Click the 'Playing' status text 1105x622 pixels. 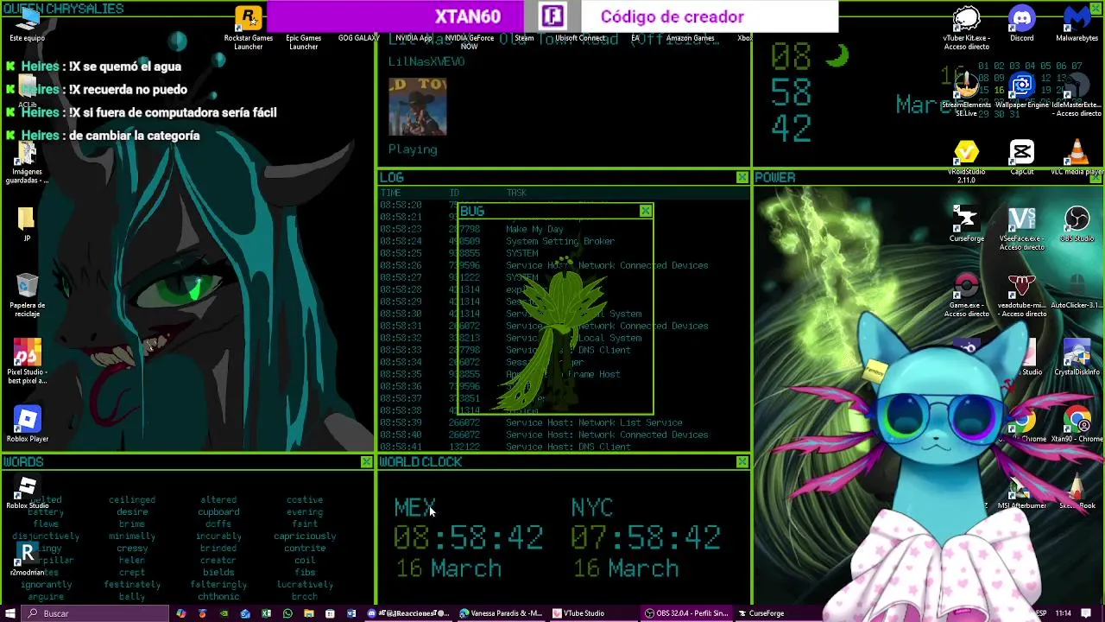413,149
